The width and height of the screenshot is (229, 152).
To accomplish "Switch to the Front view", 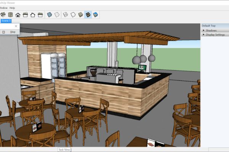I will [x=18, y=15].
